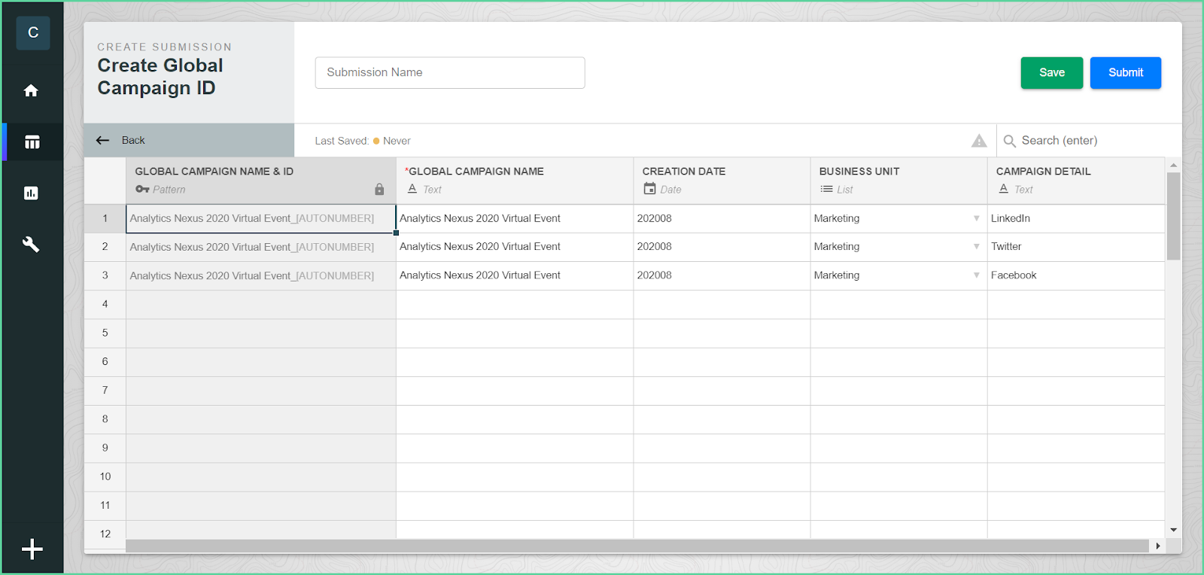1204x575 pixels.
Task: Open the wrench settings sidebar icon
Action: click(x=31, y=245)
